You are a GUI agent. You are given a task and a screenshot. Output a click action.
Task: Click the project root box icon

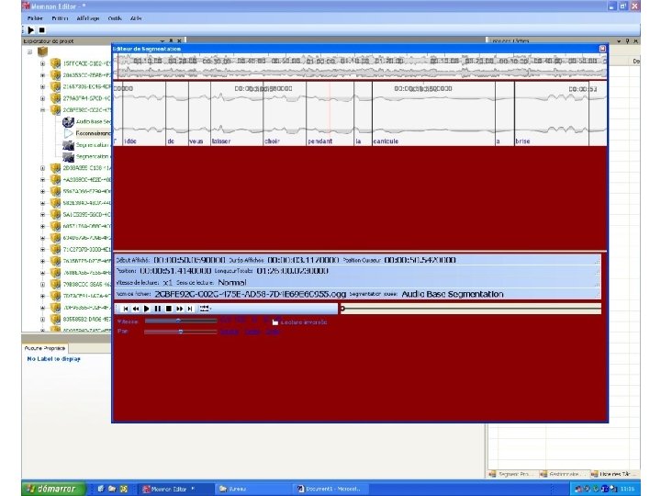click(x=42, y=51)
